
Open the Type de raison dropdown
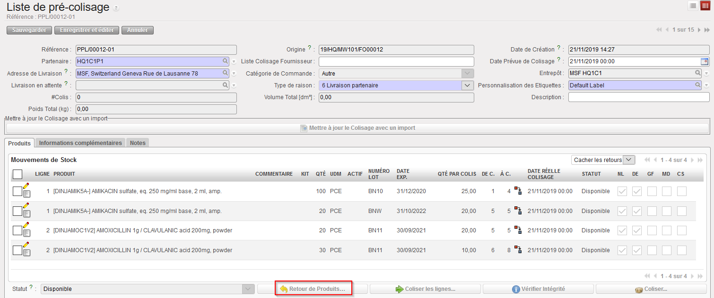pyautogui.click(x=467, y=85)
